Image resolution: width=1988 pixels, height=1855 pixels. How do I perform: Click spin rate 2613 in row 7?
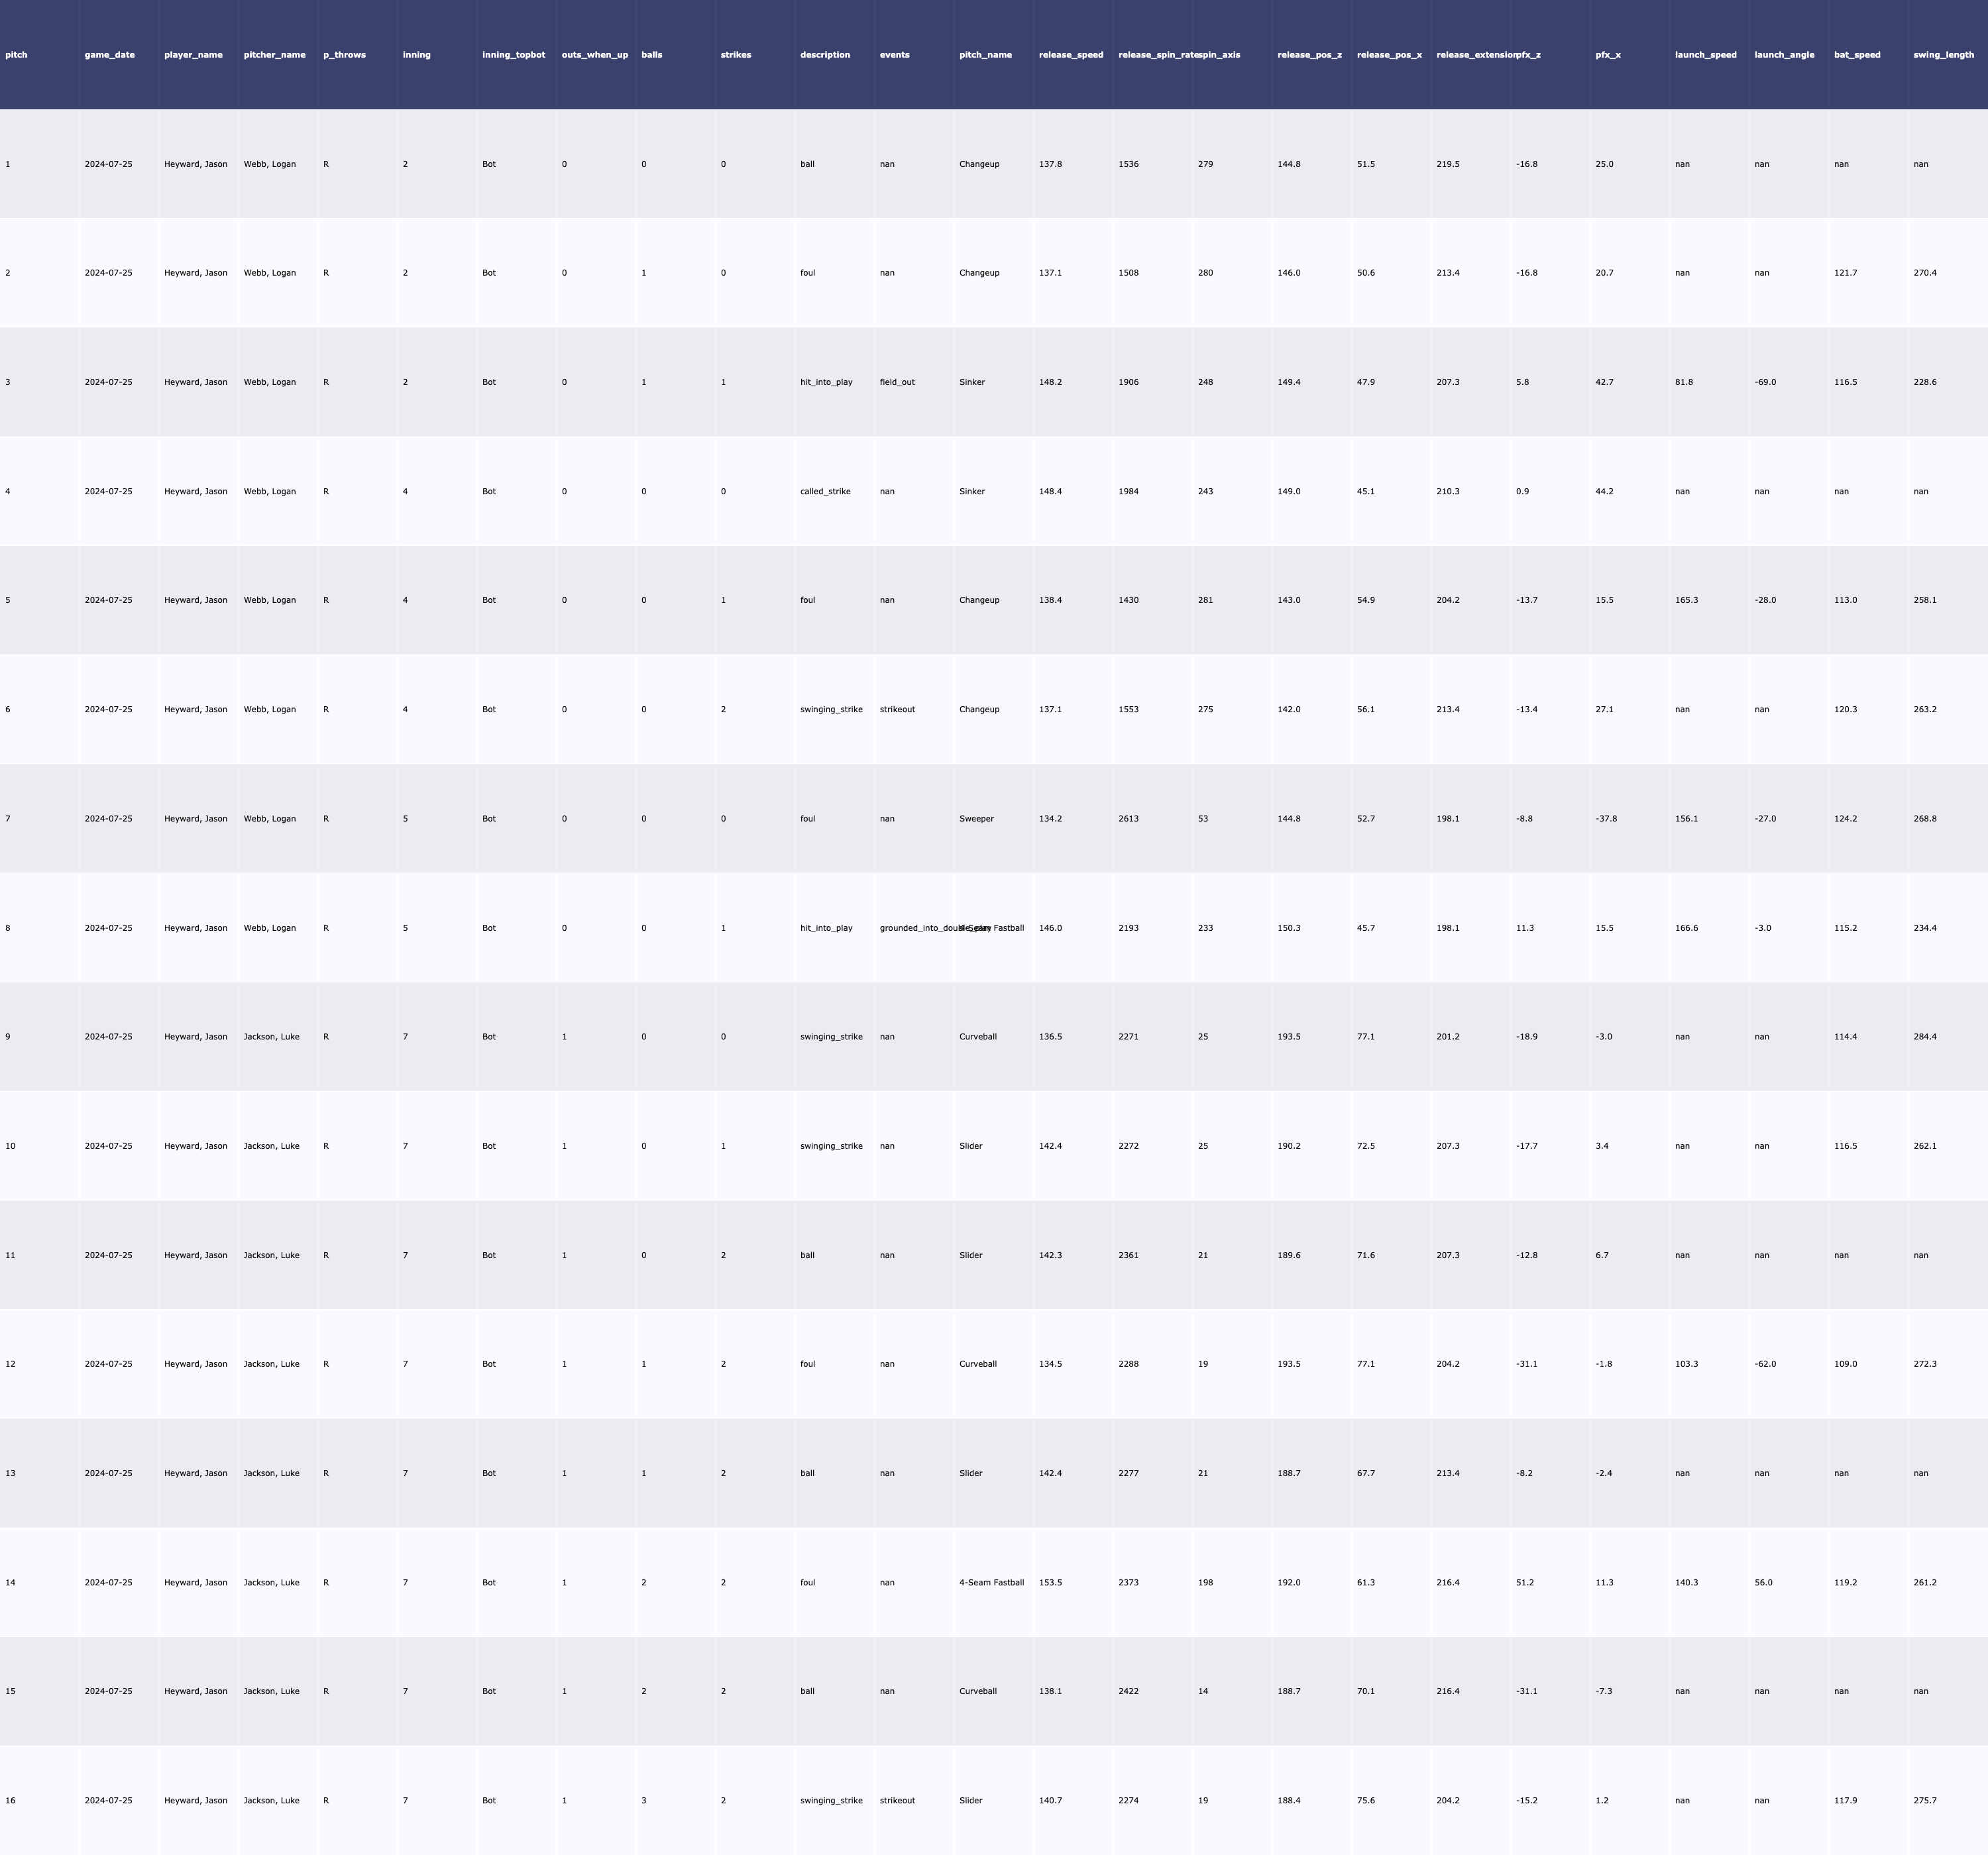(1128, 819)
